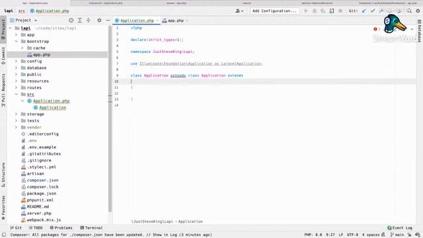The width and height of the screenshot is (423, 238).
Task: Open the Git tool window tab
Action: tap(16, 227)
